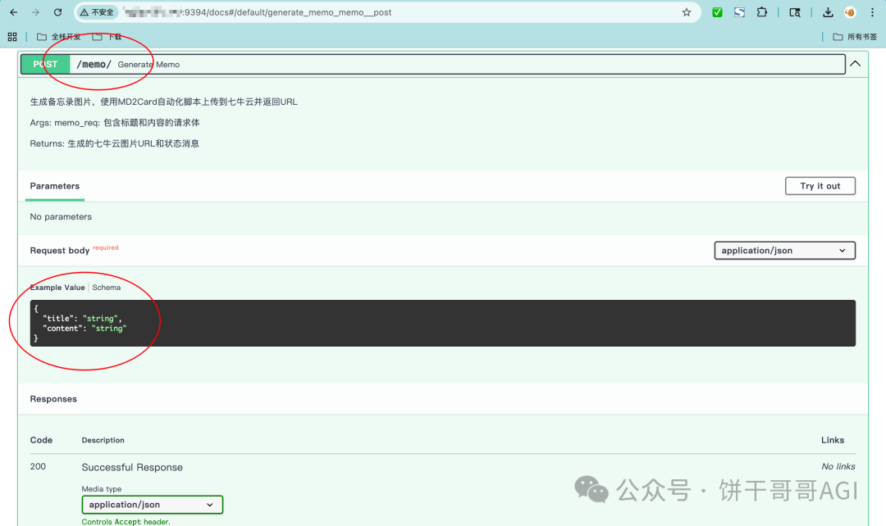Click the Successful Response description
Viewport: 886px width, 526px height.
coord(132,467)
